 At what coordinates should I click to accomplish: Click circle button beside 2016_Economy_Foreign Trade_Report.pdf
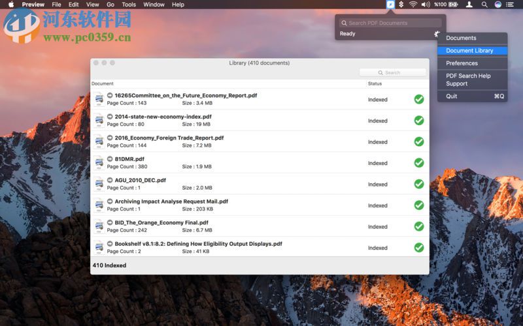click(x=110, y=138)
